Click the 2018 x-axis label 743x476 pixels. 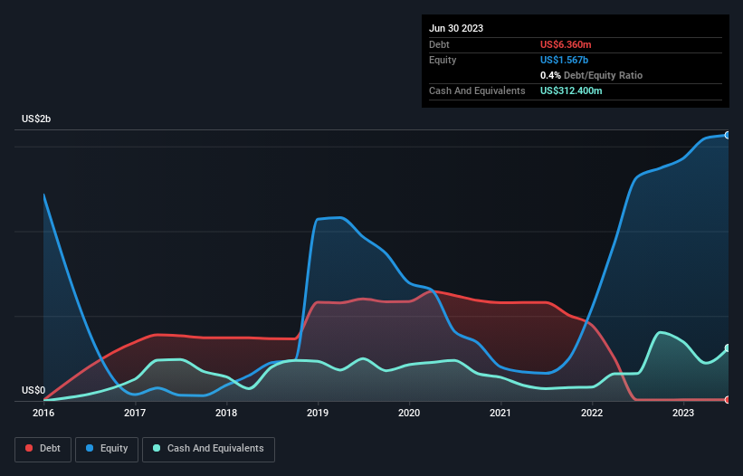click(x=226, y=413)
